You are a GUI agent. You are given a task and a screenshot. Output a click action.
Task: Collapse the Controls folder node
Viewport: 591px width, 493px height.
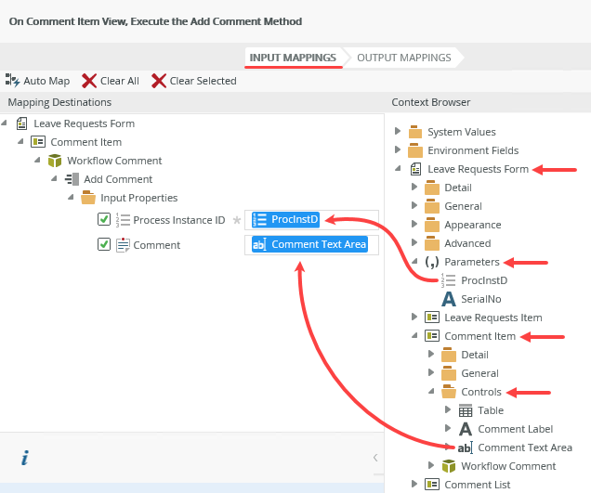pos(431,391)
